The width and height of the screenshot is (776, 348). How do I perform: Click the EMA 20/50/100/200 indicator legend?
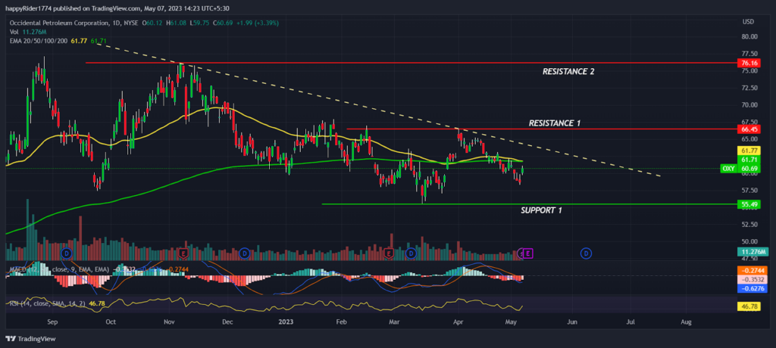point(58,41)
